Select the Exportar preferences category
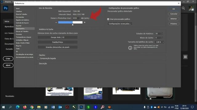Image resolution: width=197 pixels, height=110 pixels. 18,26
